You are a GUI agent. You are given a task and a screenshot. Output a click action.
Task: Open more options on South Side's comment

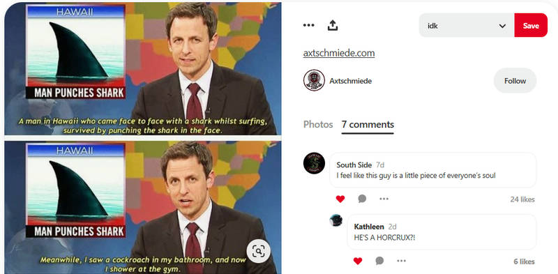point(384,199)
